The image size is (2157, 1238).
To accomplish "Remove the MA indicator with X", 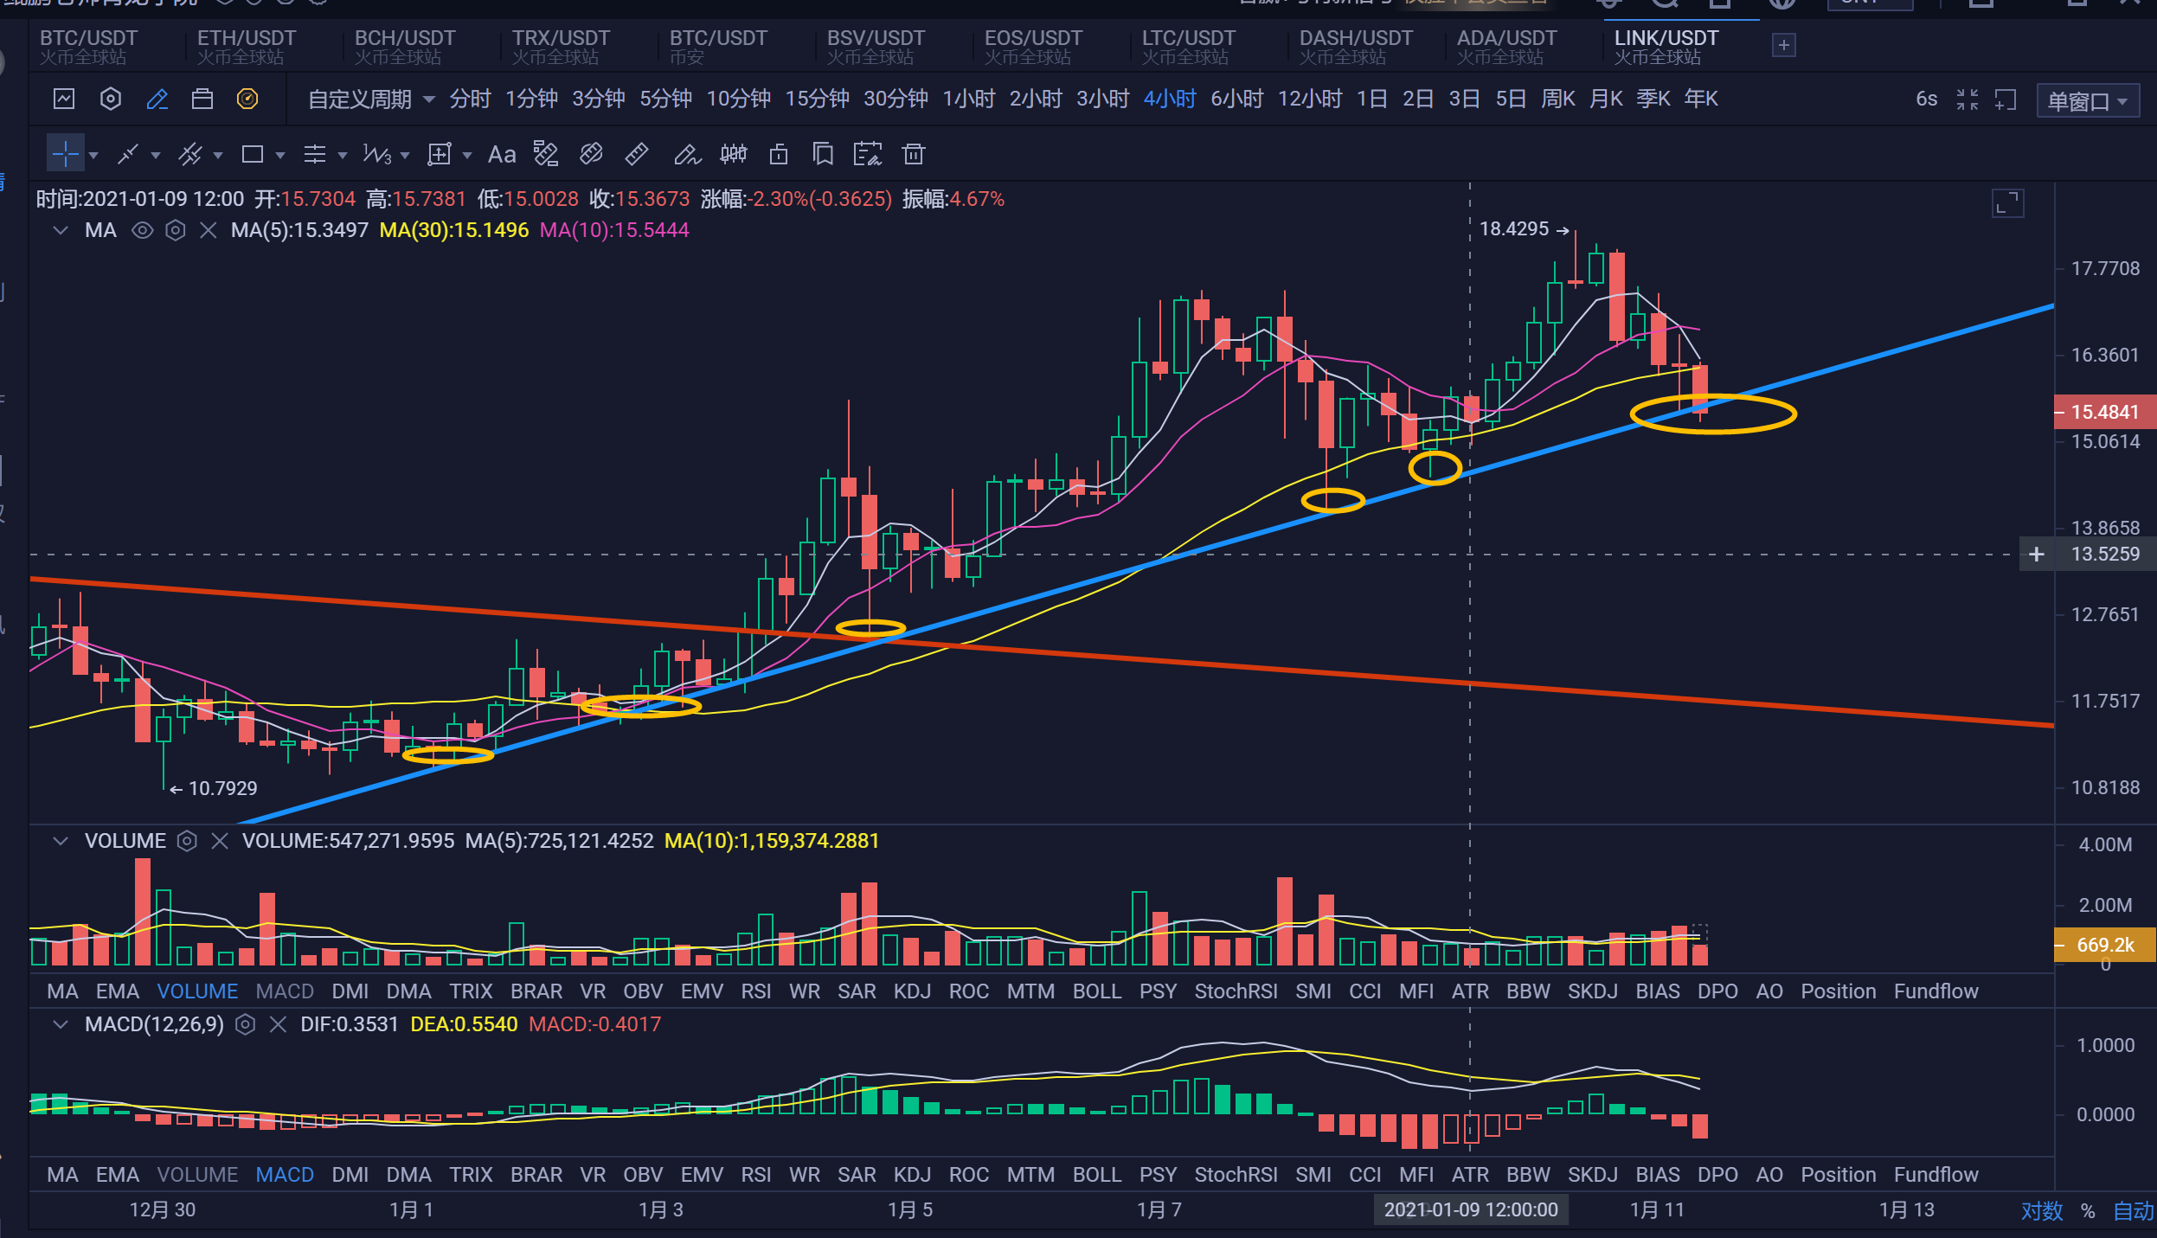I will [209, 230].
